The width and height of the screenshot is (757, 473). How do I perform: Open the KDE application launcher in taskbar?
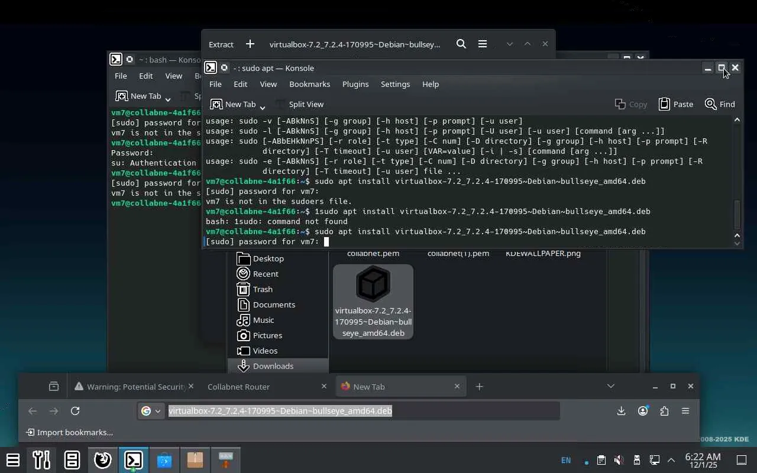[x=13, y=459]
